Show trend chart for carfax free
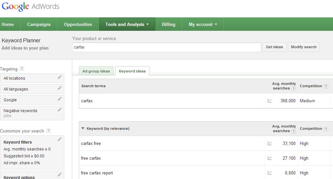 coord(270,143)
